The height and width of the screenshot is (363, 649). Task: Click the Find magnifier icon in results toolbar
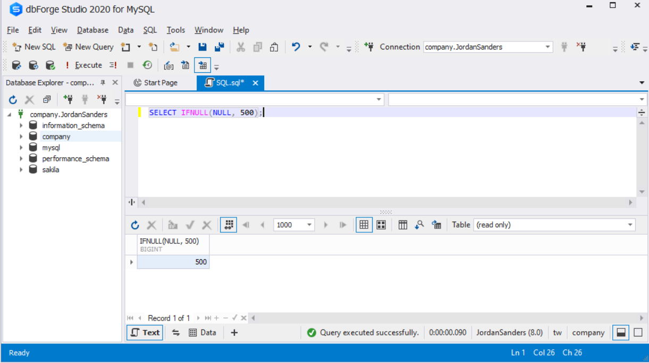419,225
